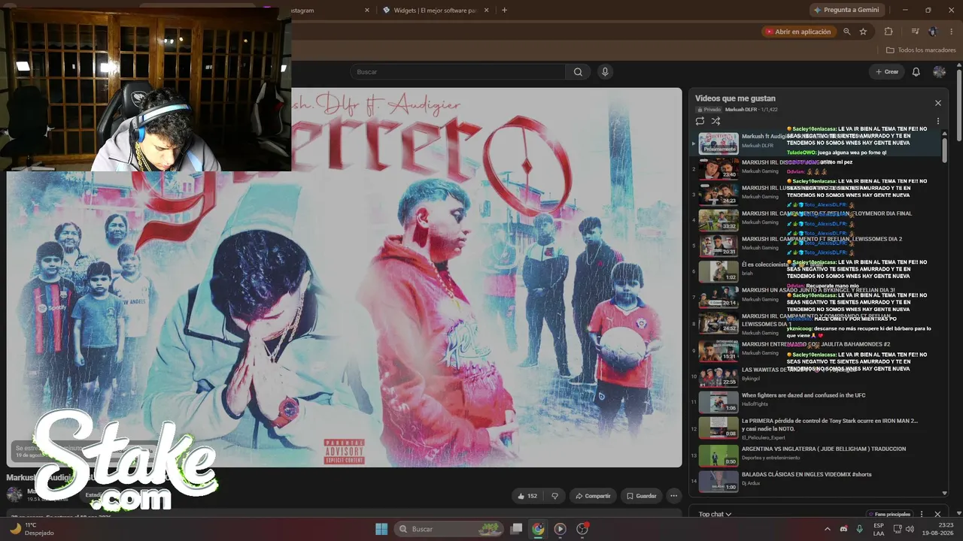Switch to the Widgets tab

tap(437, 10)
